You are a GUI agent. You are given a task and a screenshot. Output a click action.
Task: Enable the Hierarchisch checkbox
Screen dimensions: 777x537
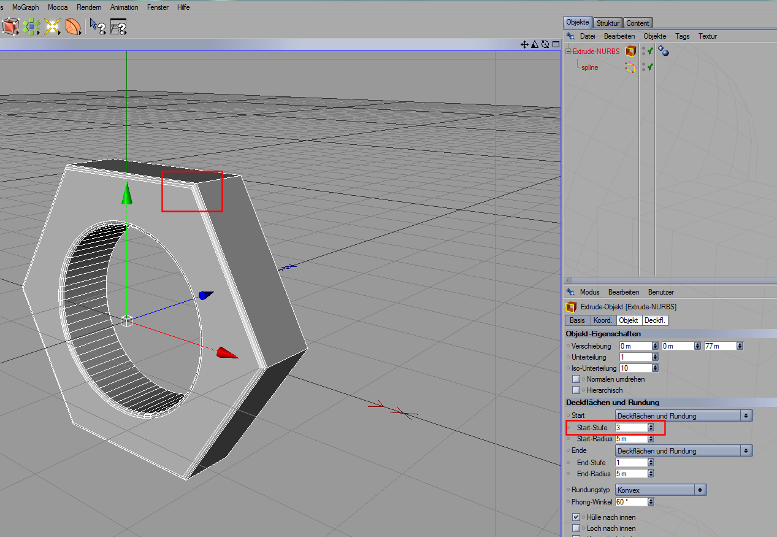tap(576, 390)
